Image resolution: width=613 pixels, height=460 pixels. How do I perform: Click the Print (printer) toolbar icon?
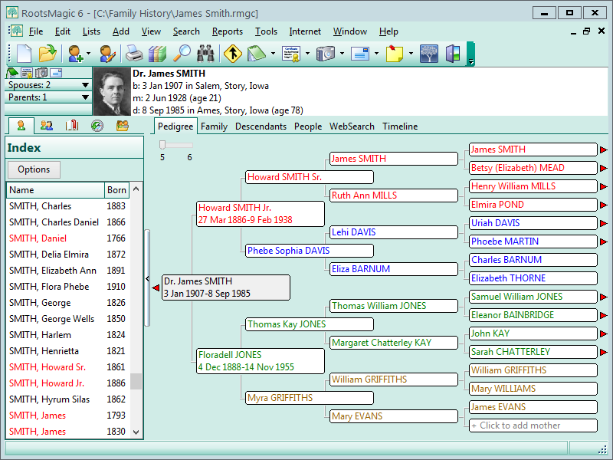coord(133,54)
